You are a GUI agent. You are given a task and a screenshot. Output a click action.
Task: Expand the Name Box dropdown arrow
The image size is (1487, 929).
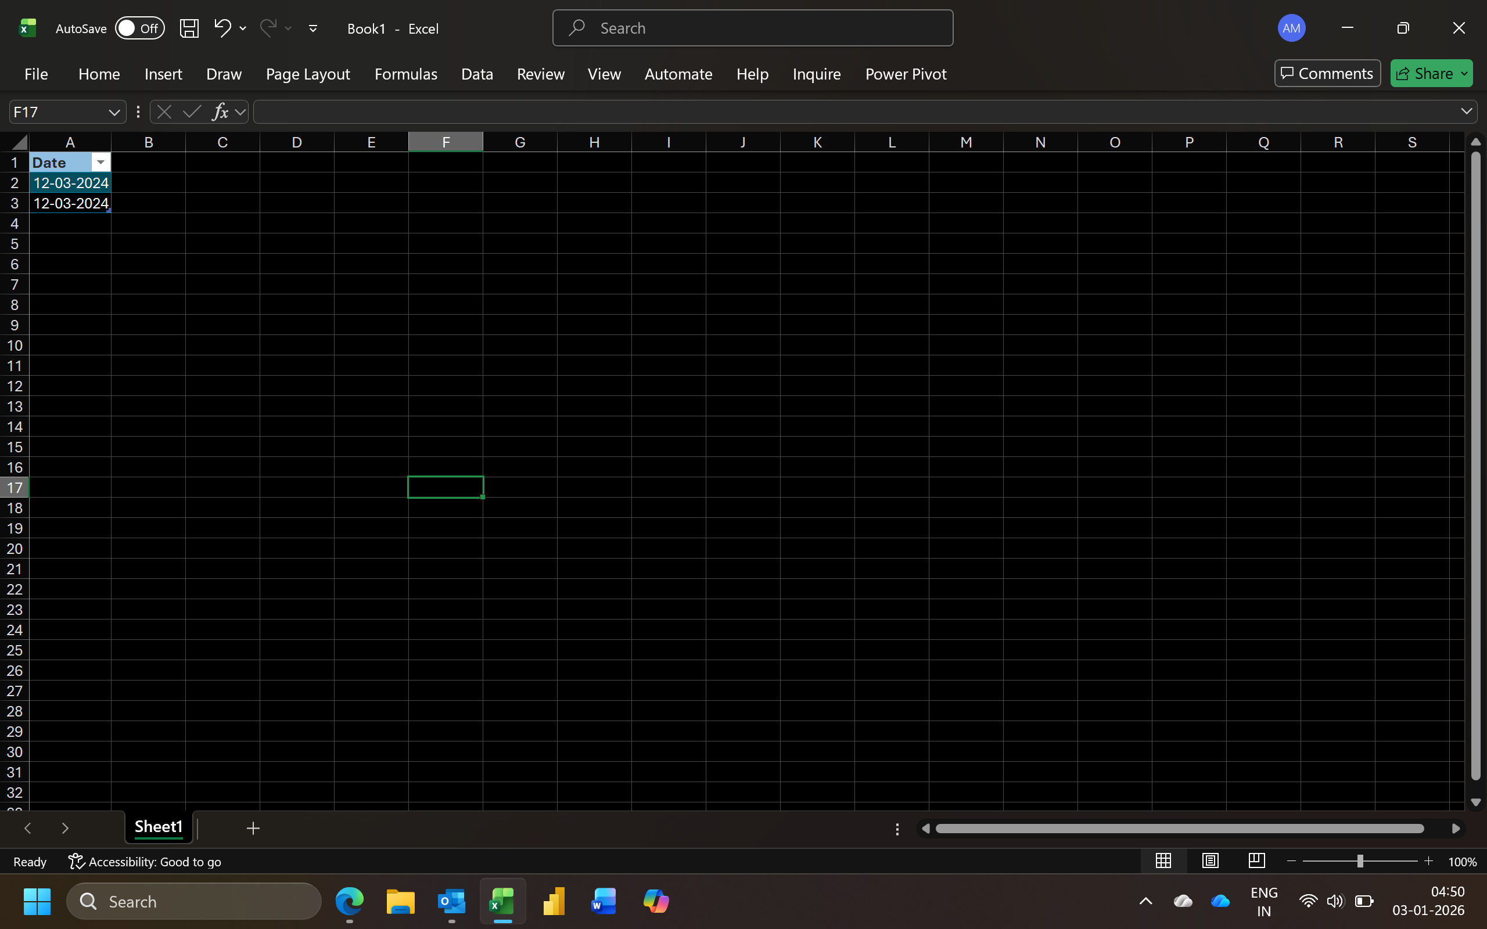pyautogui.click(x=114, y=112)
